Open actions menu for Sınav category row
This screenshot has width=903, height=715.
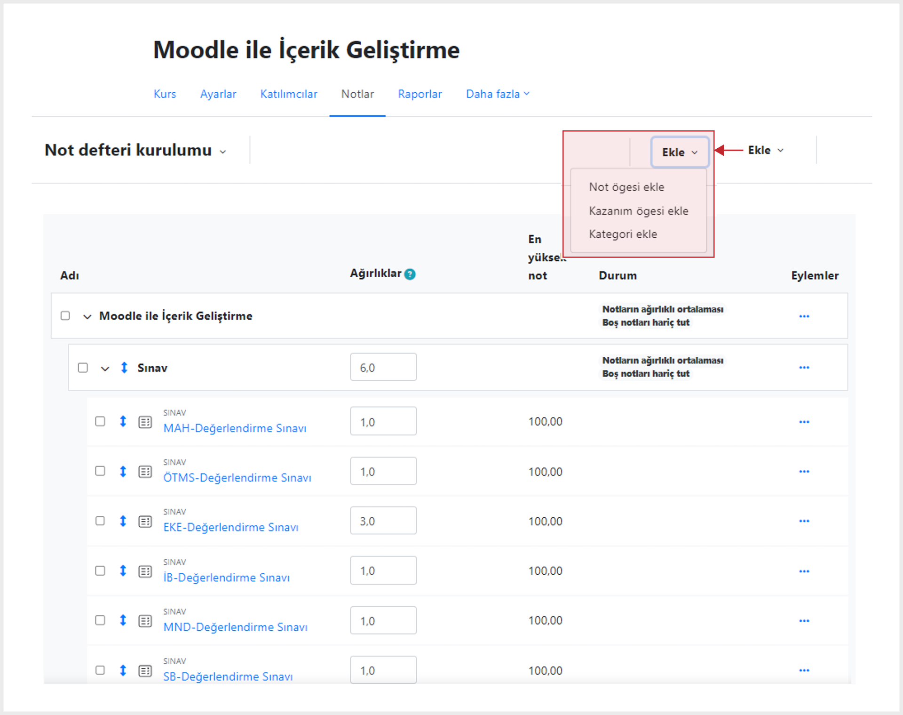[x=804, y=368]
